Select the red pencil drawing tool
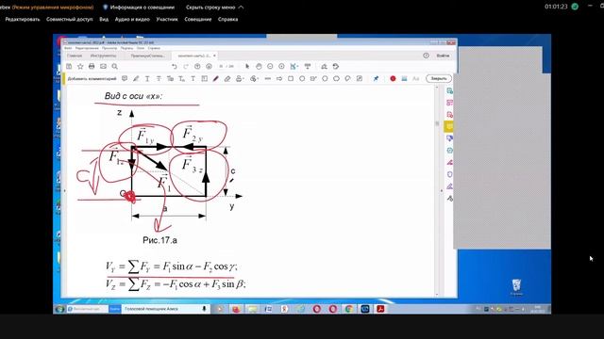Image resolution: width=604 pixels, height=339 pixels. click(x=216, y=78)
